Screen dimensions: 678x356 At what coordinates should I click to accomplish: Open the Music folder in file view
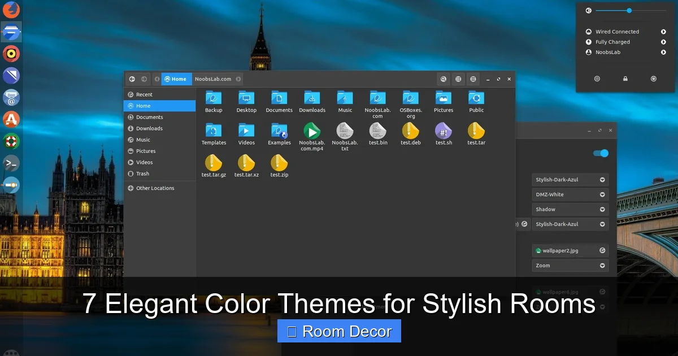(x=345, y=102)
